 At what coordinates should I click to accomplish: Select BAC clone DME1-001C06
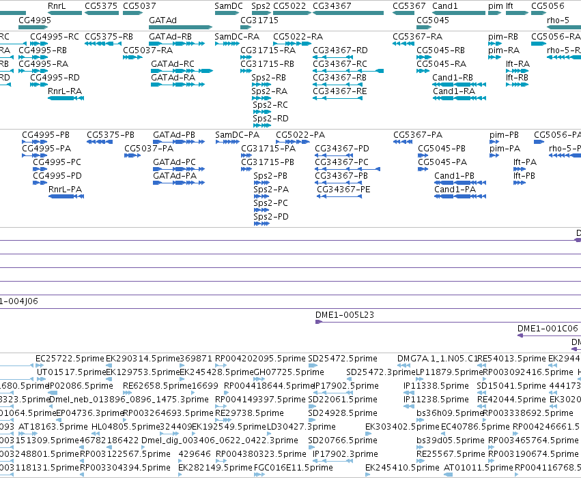(548, 329)
